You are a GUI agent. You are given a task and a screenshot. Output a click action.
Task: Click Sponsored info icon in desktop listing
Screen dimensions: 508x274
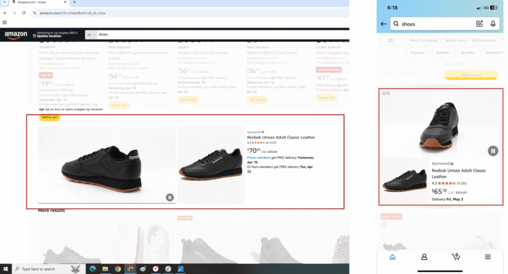pyautogui.click(x=263, y=132)
